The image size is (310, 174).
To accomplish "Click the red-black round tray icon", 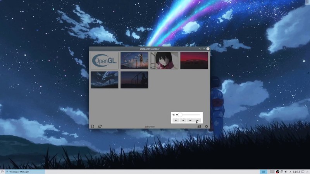I will pos(277,172).
